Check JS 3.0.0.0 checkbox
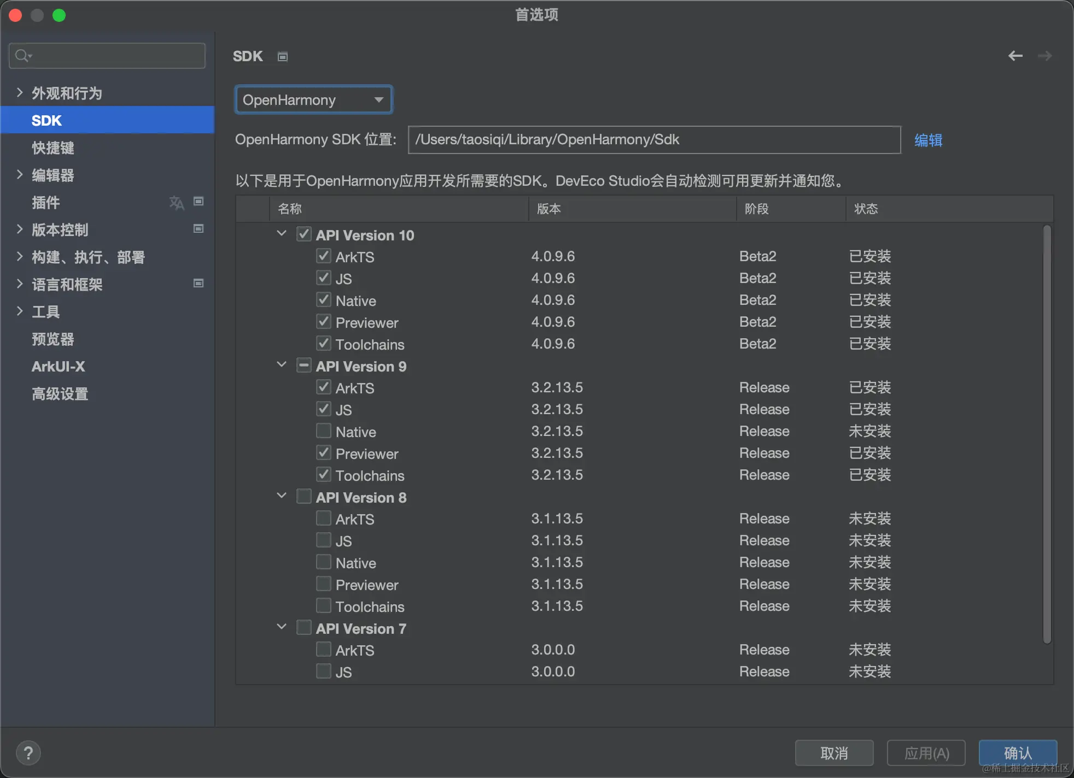This screenshot has height=778, width=1074. 324,671
